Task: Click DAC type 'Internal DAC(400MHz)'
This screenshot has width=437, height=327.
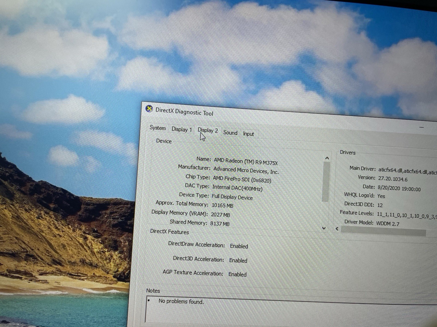Action: 237,188
